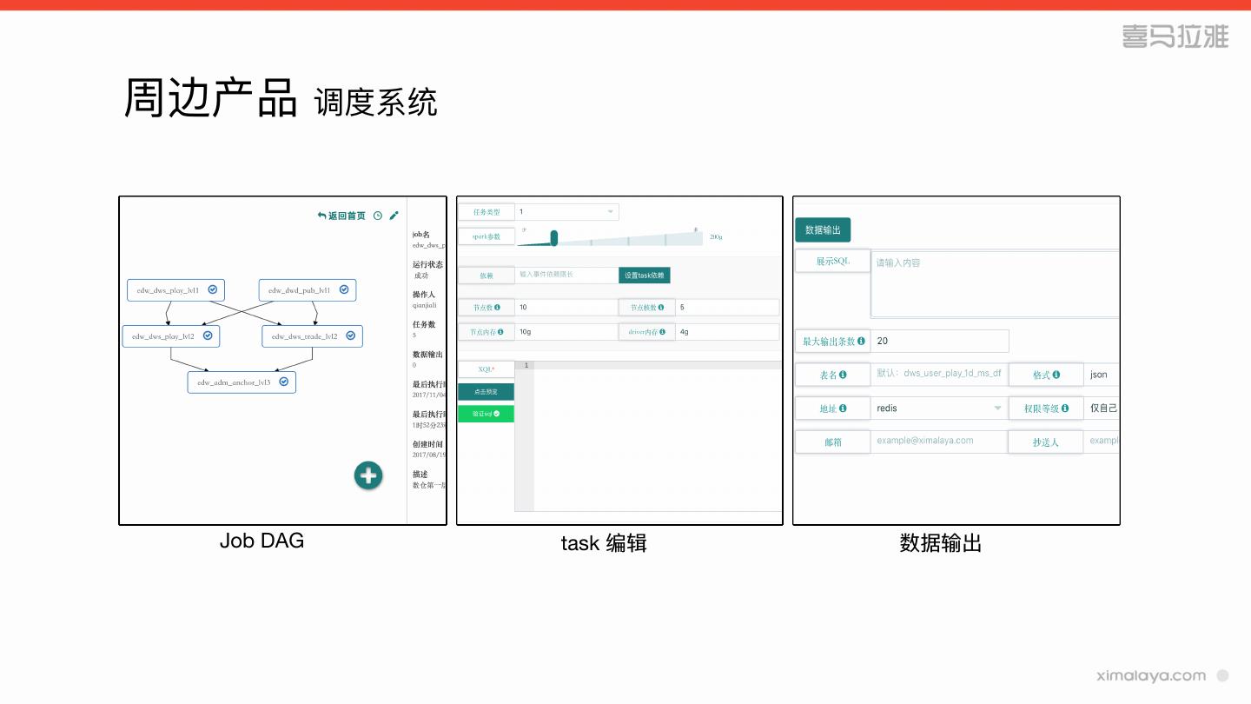The height and width of the screenshot is (704, 1251).
Task: Click the 操作人 value qianjiali
Action: tap(425, 305)
